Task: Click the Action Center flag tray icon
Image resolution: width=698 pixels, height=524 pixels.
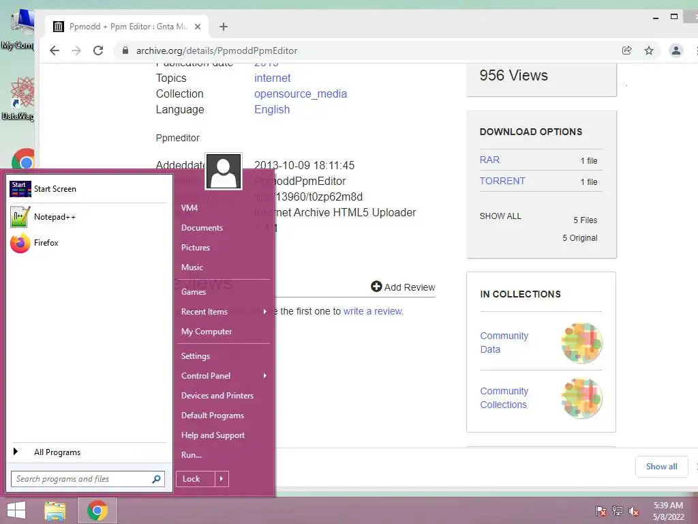Action: tap(601, 511)
